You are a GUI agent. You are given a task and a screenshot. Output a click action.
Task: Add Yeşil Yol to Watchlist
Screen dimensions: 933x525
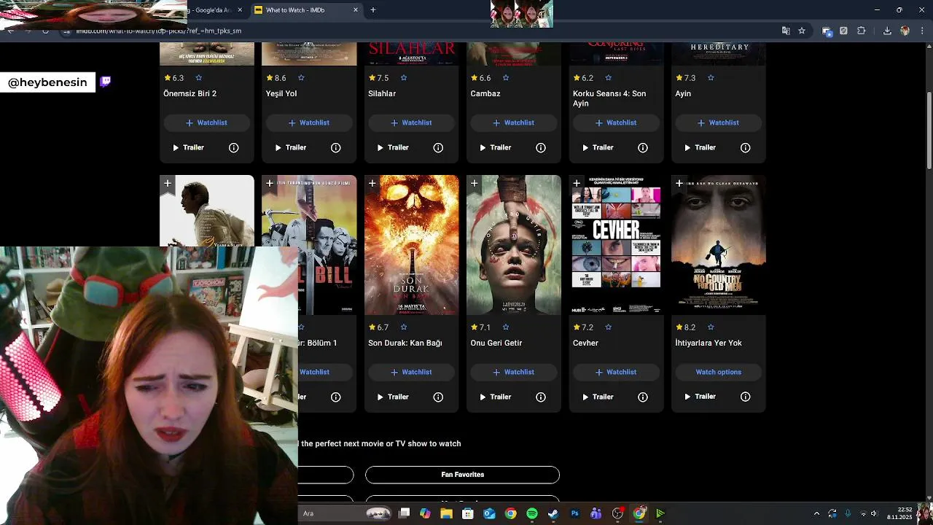tap(309, 122)
